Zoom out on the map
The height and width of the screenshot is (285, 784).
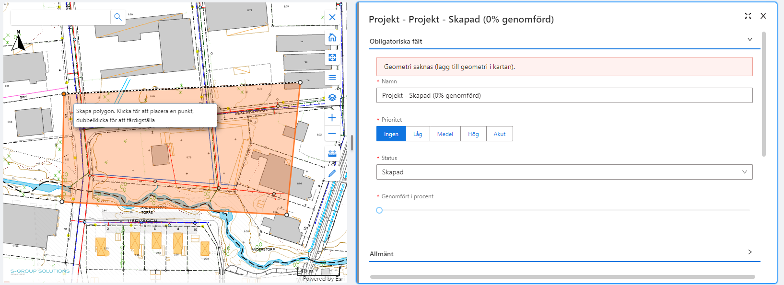[x=332, y=134]
